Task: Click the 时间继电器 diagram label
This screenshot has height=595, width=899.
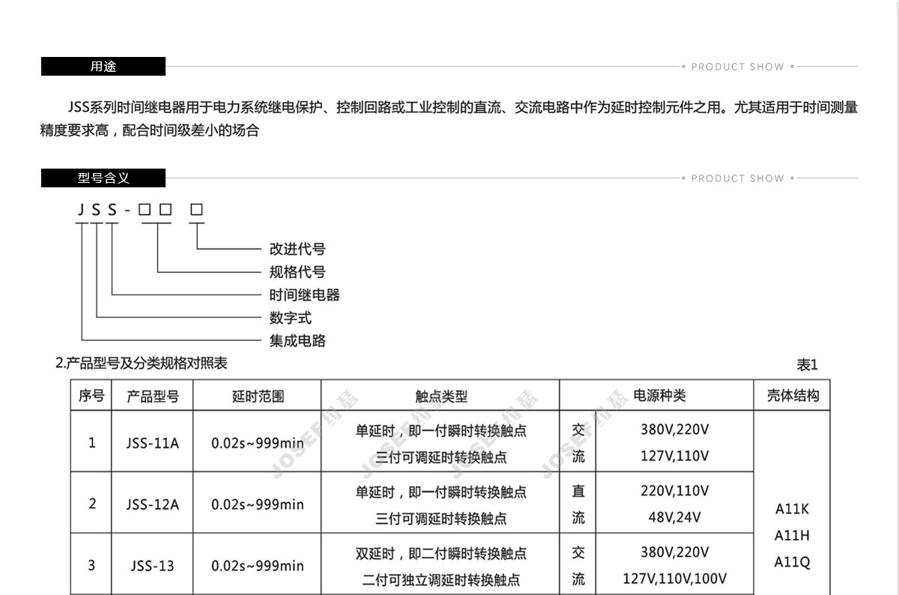Action: pos(305,295)
